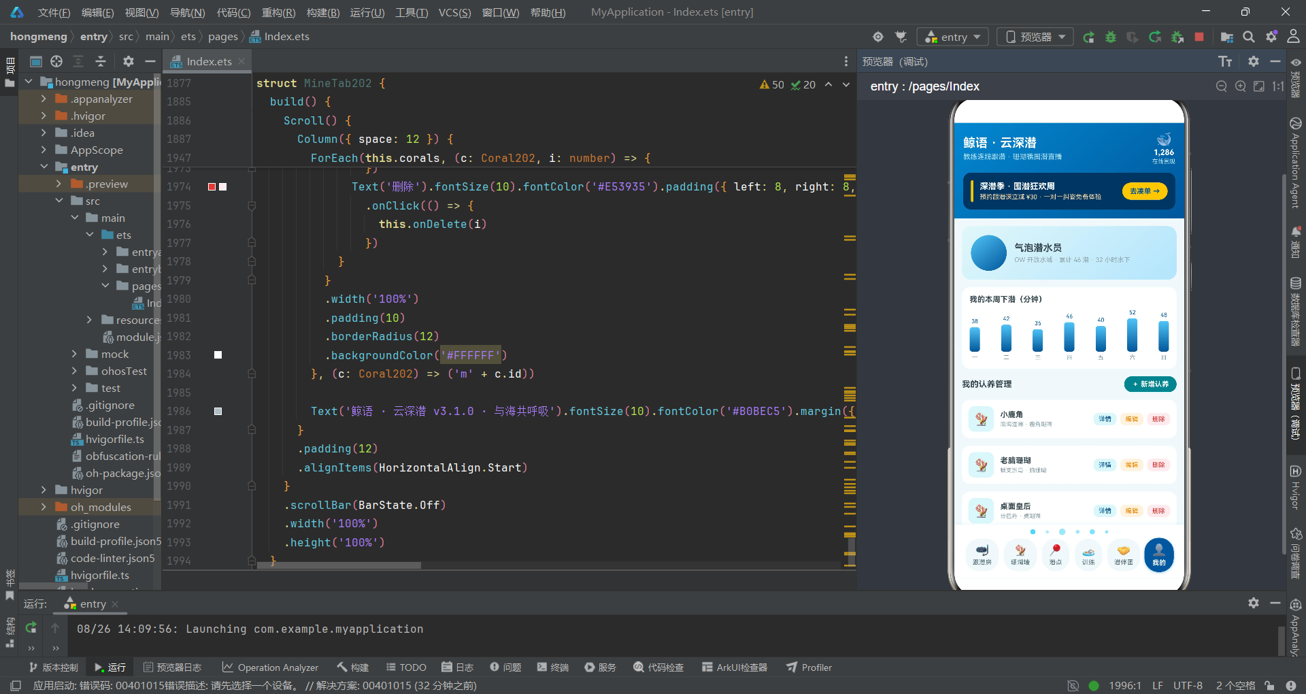Image resolution: width=1306 pixels, height=694 pixels.
Task: Start debugging with the green bug icon
Action: (x=1111, y=37)
